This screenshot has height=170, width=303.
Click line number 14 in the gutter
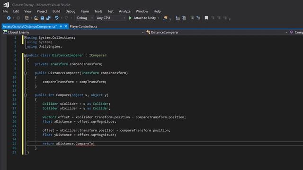pyautogui.click(x=15, y=95)
